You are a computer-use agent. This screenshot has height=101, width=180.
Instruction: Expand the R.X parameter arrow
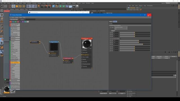[x=111, y=33]
